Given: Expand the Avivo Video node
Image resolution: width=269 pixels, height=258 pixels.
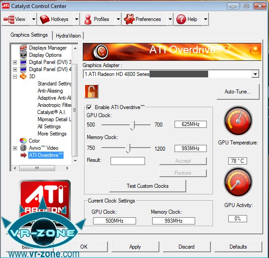Looking at the screenshot, I should point(15,148).
